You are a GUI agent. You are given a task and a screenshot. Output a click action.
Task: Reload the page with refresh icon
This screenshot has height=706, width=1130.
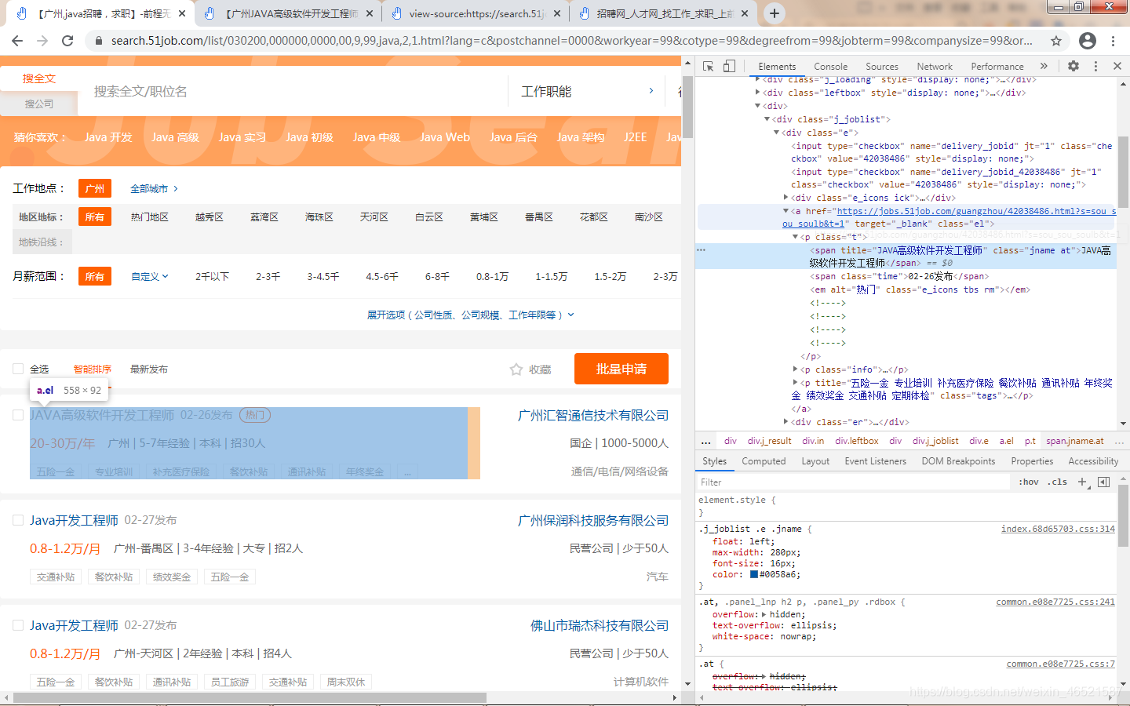[67, 41]
